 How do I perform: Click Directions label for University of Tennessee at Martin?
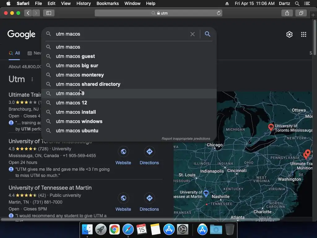click(x=149, y=209)
